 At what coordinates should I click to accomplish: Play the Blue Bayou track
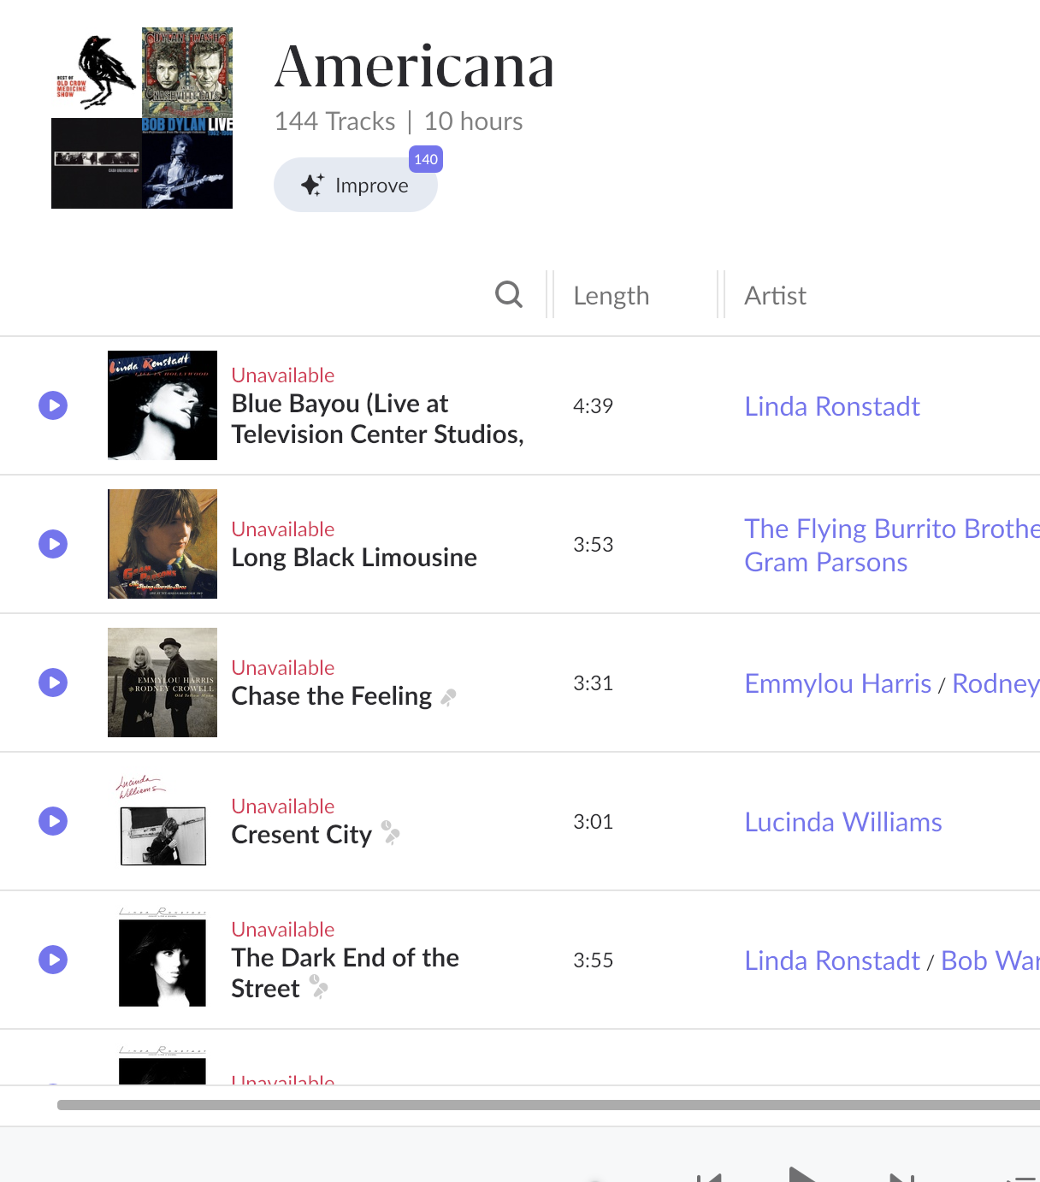pyautogui.click(x=53, y=405)
